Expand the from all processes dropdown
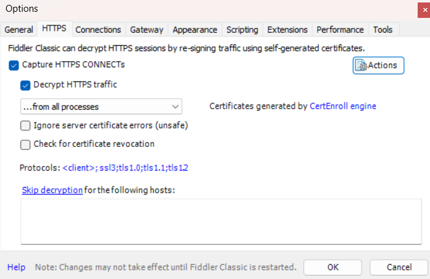Image resolution: width=430 pixels, height=279 pixels. click(101, 106)
